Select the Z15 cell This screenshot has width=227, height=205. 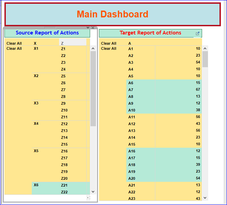[64, 144]
